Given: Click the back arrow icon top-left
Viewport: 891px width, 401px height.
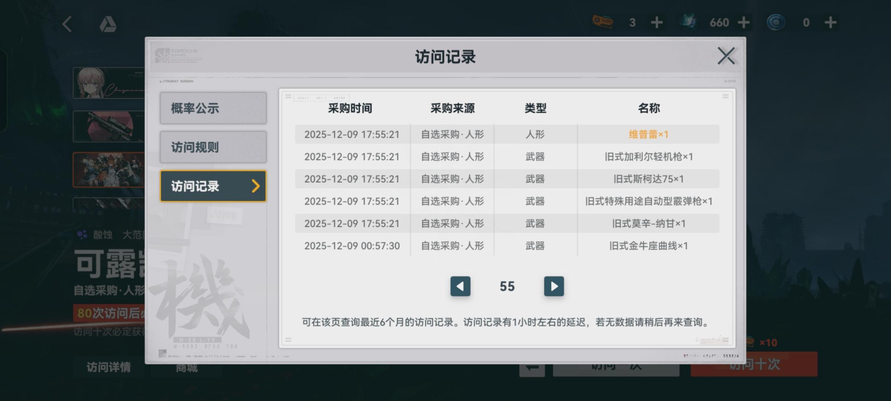Looking at the screenshot, I should pyautogui.click(x=67, y=24).
